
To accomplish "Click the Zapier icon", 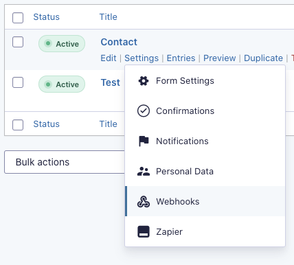I will (144, 231).
